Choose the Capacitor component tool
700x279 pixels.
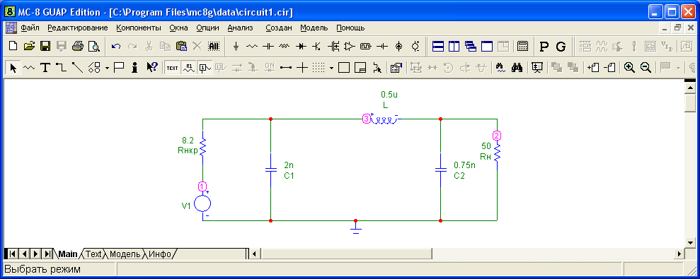268,46
